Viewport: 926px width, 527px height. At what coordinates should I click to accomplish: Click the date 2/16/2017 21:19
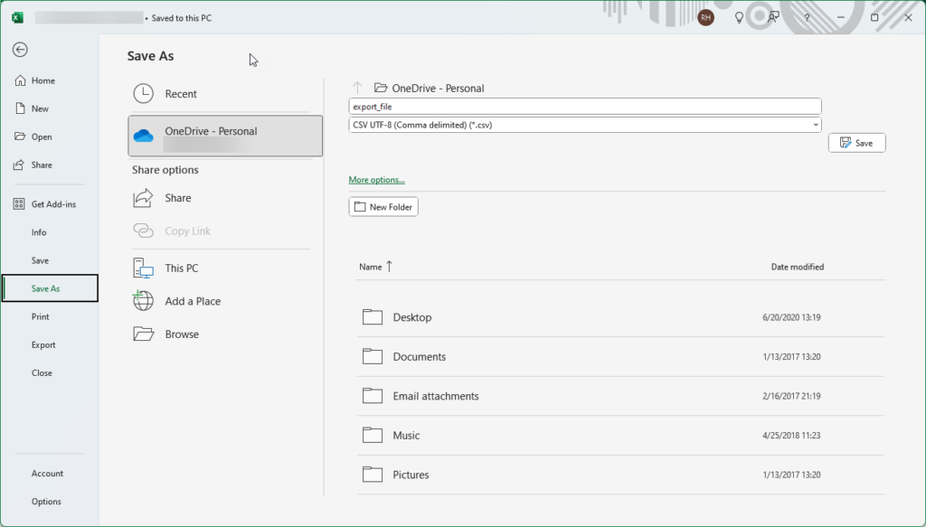791,396
